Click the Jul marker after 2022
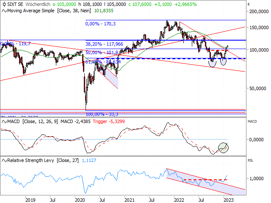Image resolution: width=271 pixels, height=203 pixels. (202, 200)
